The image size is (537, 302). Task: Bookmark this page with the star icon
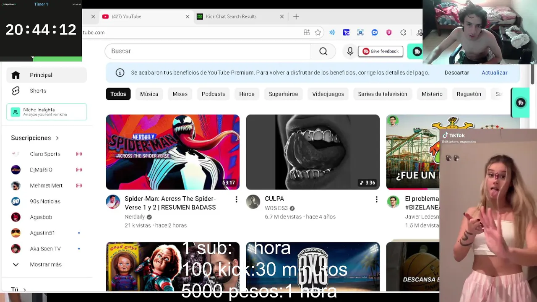(318, 32)
